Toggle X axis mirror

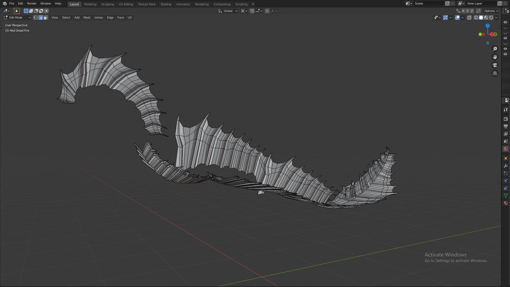pyautogui.click(x=463, y=11)
